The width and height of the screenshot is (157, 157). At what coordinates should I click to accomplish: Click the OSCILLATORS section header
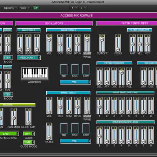54,24
